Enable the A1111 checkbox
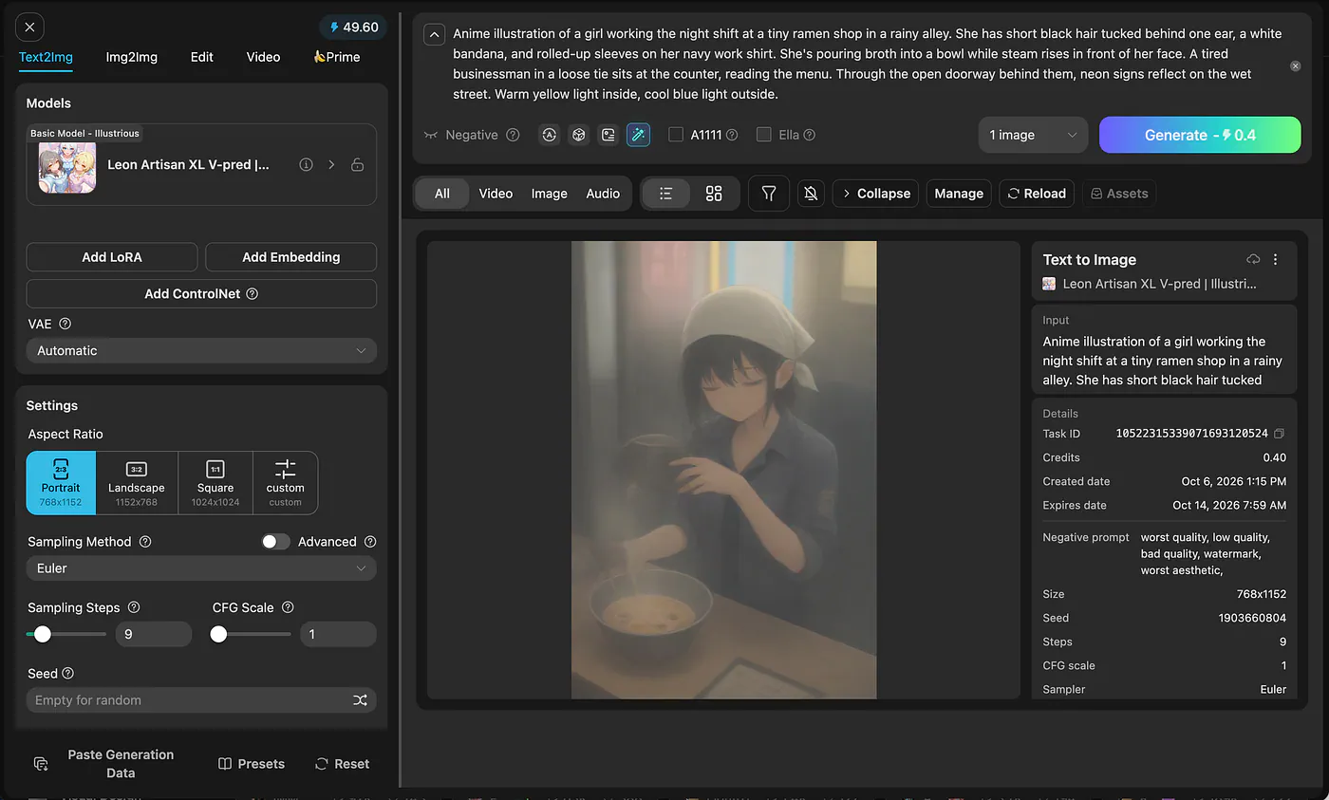The height and width of the screenshot is (800, 1329). coord(676,135)
